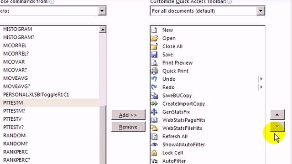
Task: Click the Lock Cell padlock icon
Action: coord(154,153)
